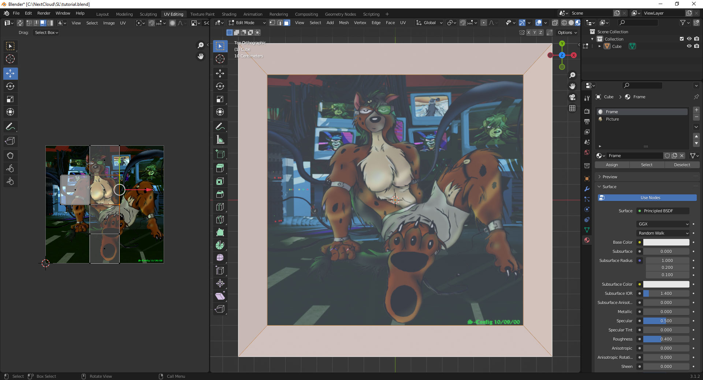Open the World properties tab
Viewport: 703px width, 380px height.
coord(587,152)
